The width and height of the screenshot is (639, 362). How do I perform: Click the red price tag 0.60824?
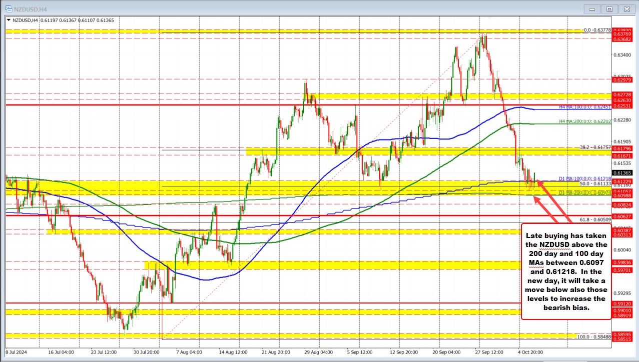click(x=621, y=204)
